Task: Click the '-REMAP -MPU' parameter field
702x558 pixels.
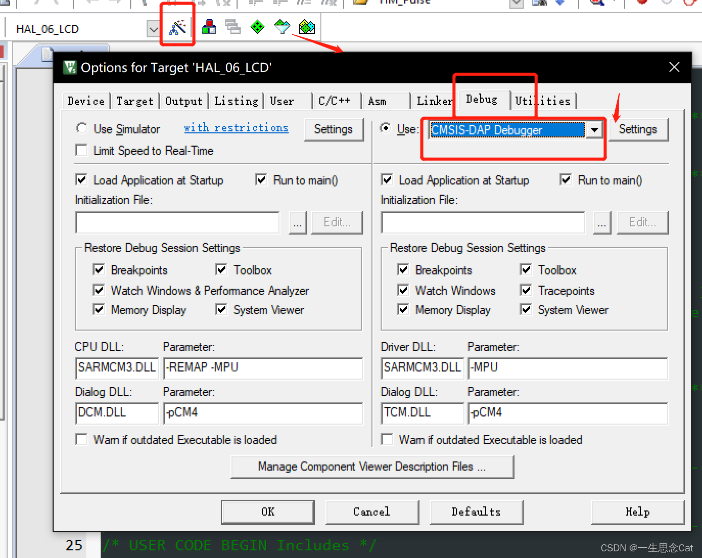Action: tap(263, 368)
